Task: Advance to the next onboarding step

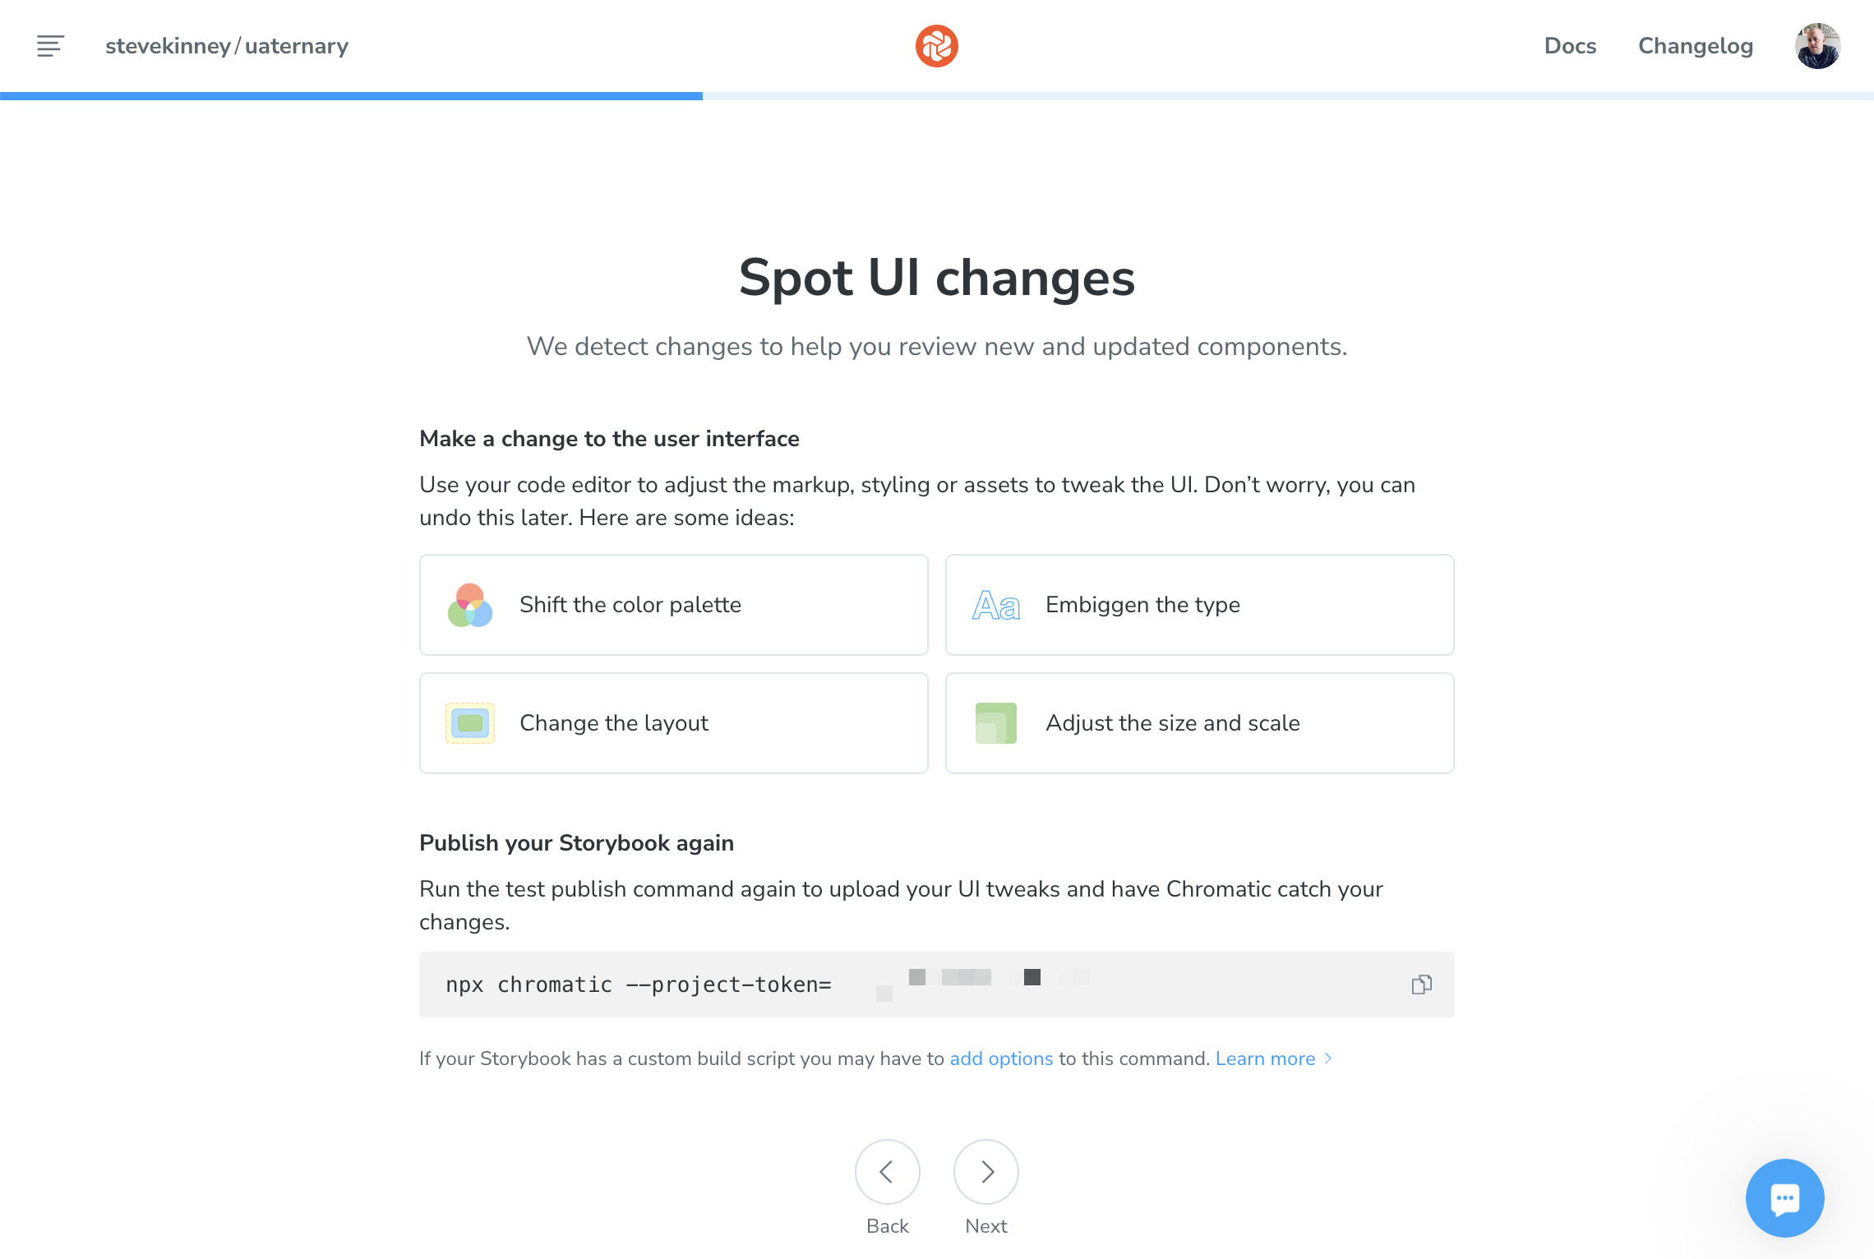Action: click(985, 1172)
